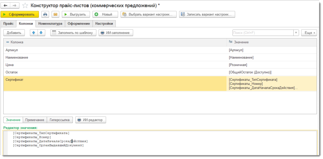323x159 pixels.
Task: Open Выбрать вариант настроек dialog
Action: tap(149, 14)
